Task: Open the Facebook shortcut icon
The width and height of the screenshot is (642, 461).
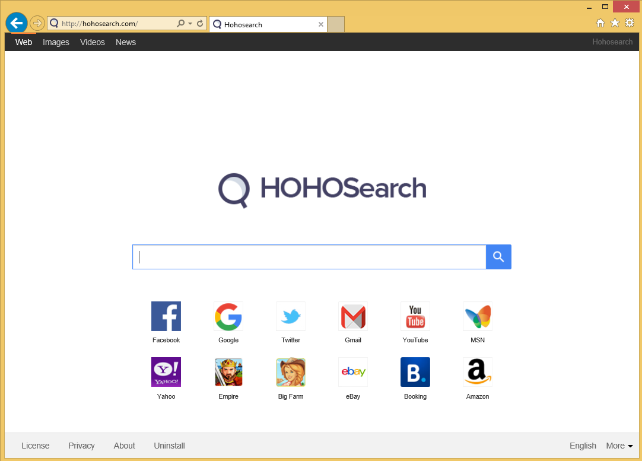Action: [x=166, y=316]
